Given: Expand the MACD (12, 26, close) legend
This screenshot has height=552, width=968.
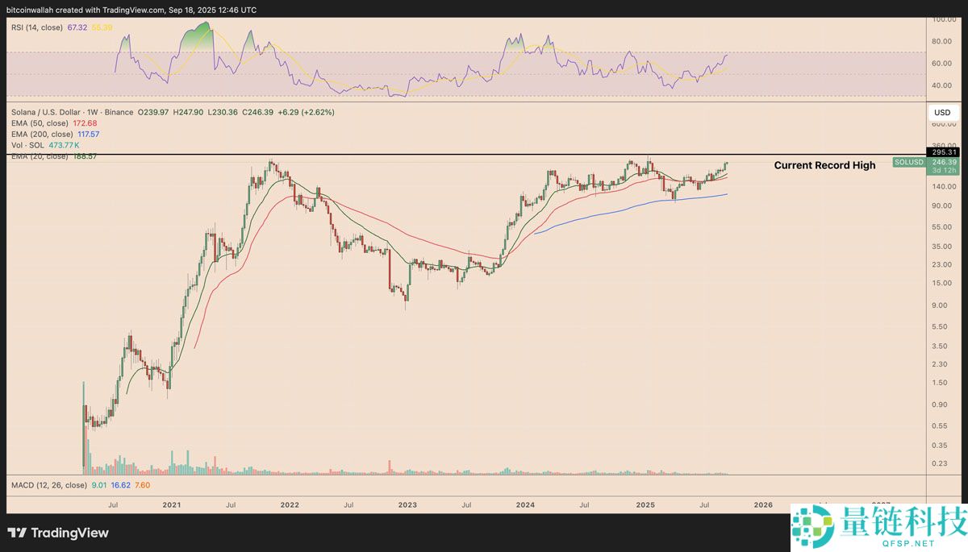Looking at the screenshot, I should 48,485.
